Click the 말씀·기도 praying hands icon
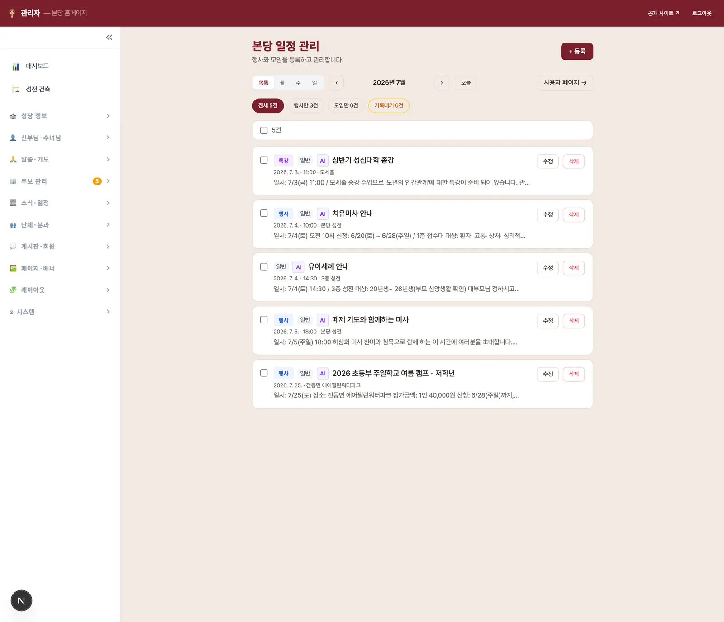Viewport: 724px width, 622px height. click(x=13, y=160)
